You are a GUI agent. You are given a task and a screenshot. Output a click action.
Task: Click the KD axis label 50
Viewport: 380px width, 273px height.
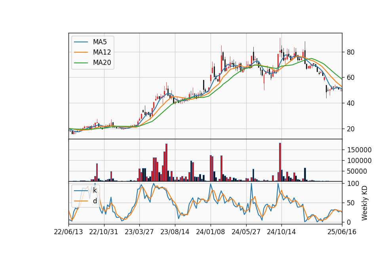350,203
